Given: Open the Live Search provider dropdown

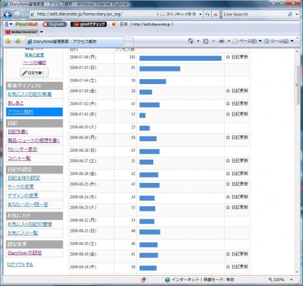Looking at the screenshot, I should (297, 14).
